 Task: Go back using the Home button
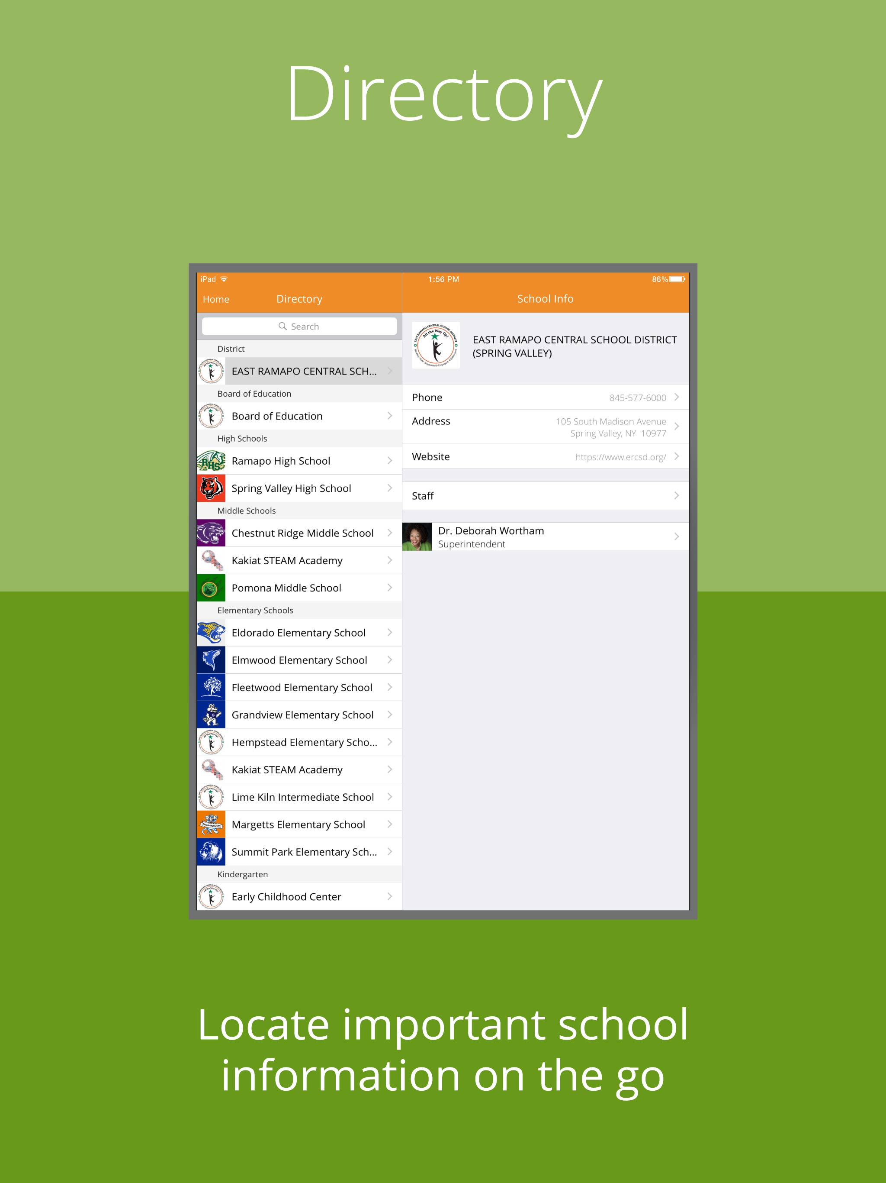click(216, 300)
